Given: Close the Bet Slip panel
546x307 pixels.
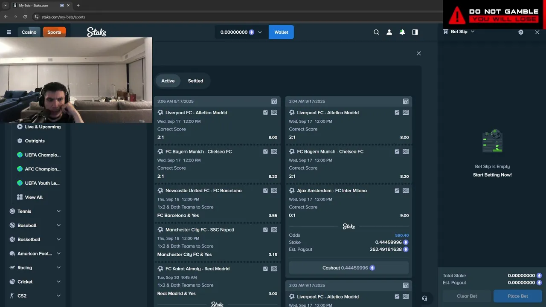Looking at the screenshot, I should pos(537,32).
